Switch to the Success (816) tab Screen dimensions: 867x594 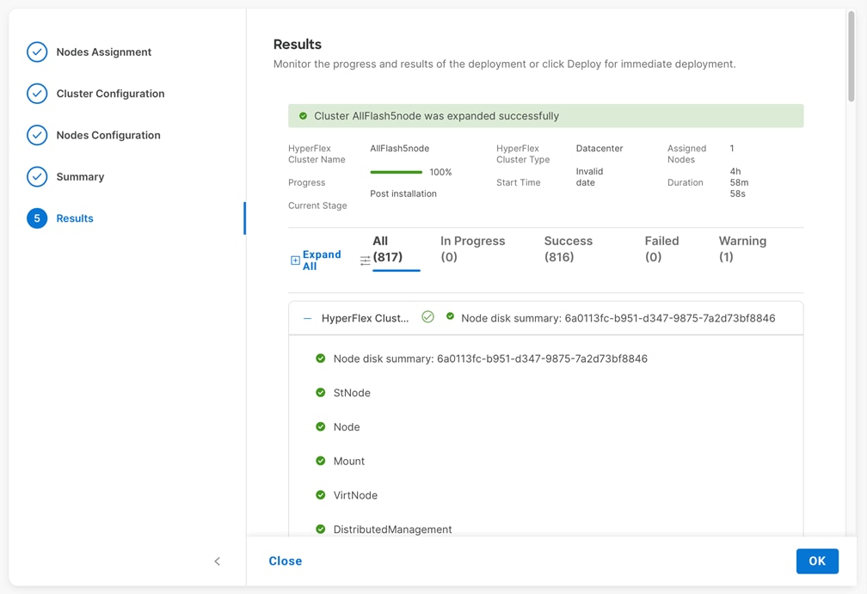point(568,249)
